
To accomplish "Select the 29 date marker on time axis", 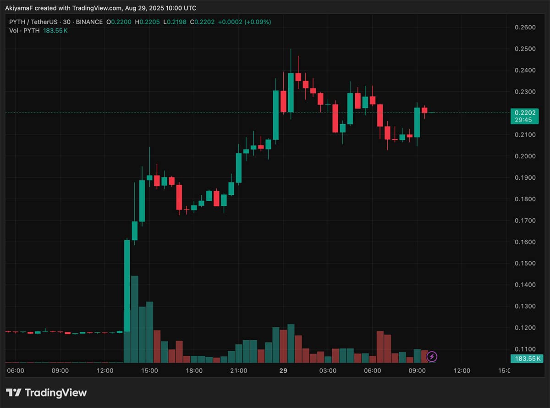I will 283,370.
